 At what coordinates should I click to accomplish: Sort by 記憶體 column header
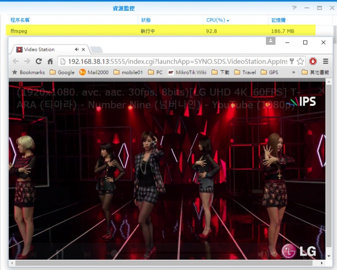(x=278, y=20)
